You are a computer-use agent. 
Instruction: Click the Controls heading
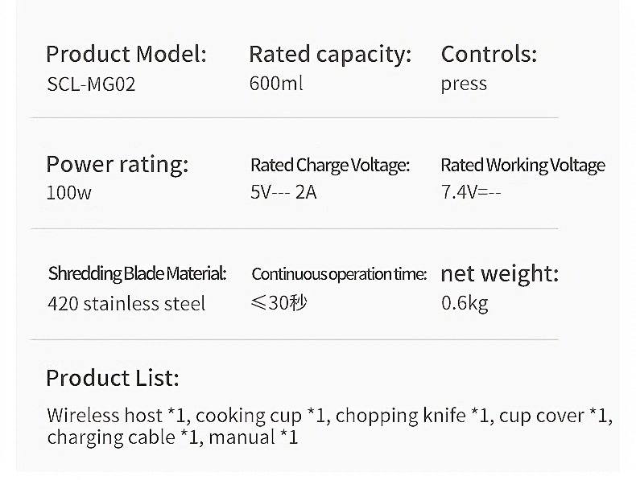tap(489, 54)
